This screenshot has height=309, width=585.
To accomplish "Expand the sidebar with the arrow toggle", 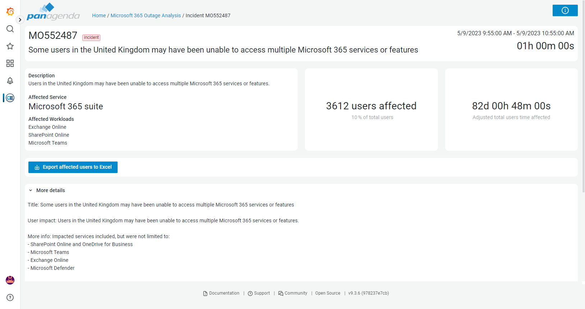I will click(x=20, y=20).
